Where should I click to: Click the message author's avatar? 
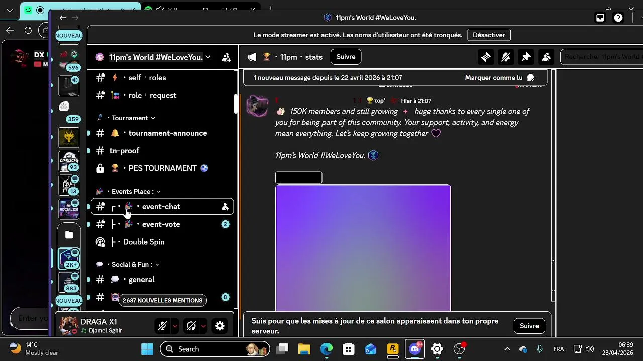tap(257, 106)
